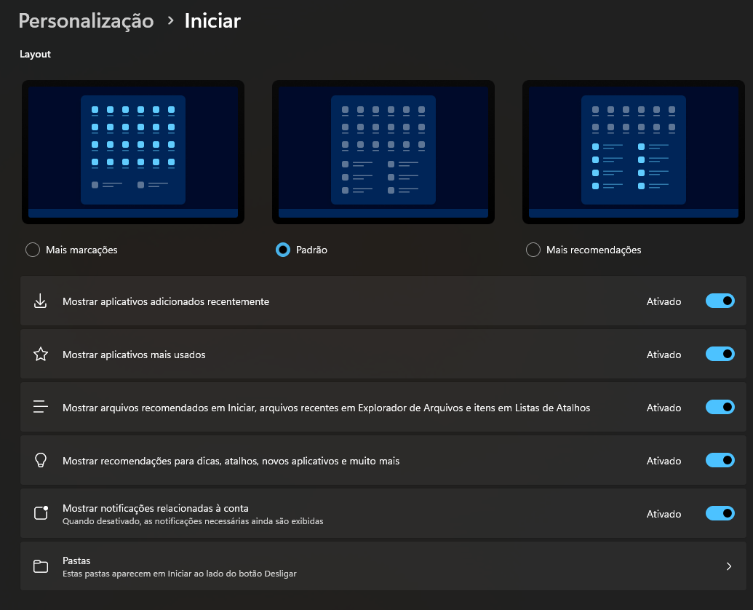Click Ativado label for tips recommendations row
Viewport: 753px width, 610px height.
coord(664,461)
